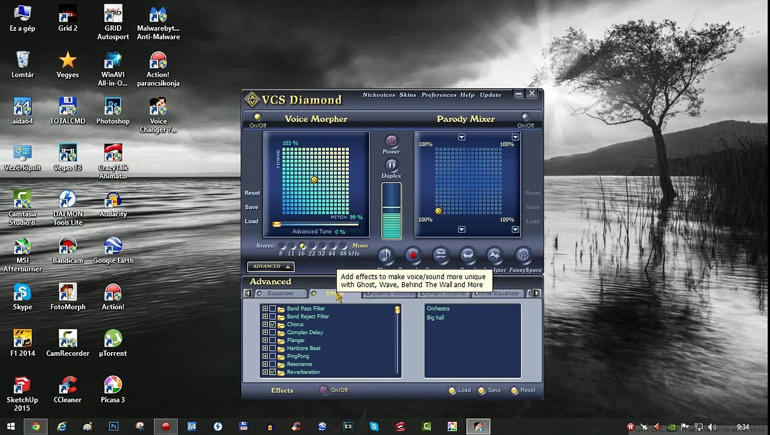The height and width of the screenshot is (435, 770).
Task: Collapse the ADVANCED panel button
Action: [270, 266]
